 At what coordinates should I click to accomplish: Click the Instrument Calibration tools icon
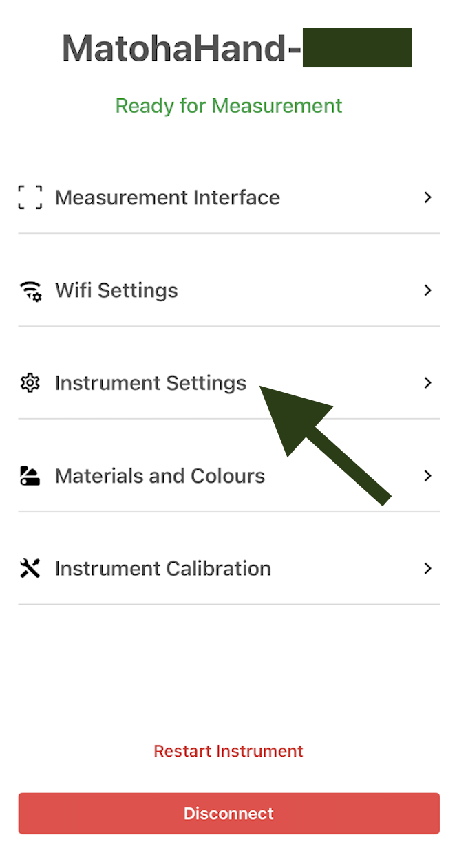30,569
